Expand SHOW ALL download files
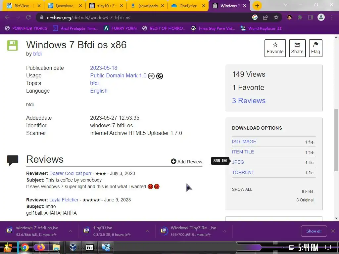339x254 pixels. click(242, 190)
